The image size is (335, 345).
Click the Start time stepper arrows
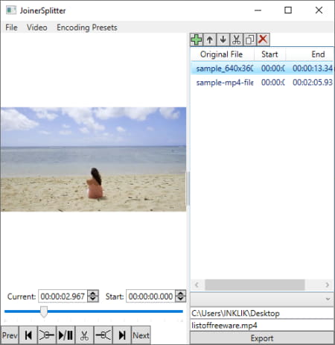pos(181,296)
